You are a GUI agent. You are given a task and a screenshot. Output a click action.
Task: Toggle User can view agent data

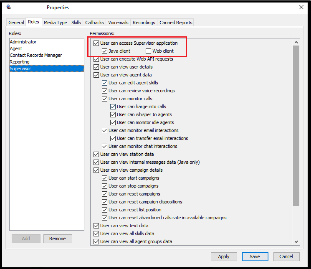coord(96,75)
